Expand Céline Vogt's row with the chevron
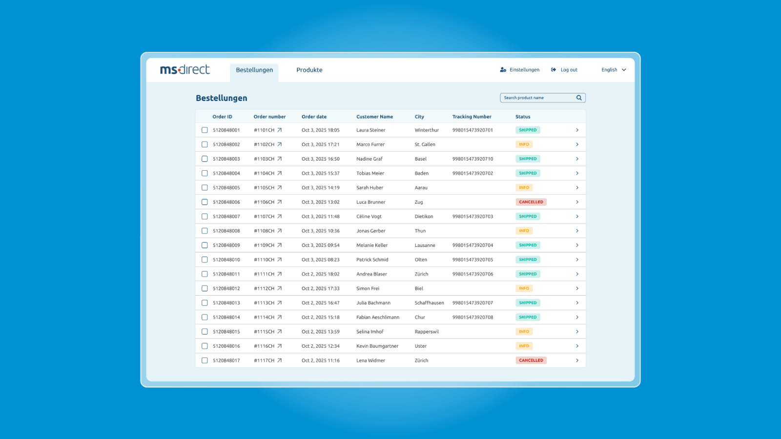The height and width of the screenshot is (439, 781). pos(577,217)
